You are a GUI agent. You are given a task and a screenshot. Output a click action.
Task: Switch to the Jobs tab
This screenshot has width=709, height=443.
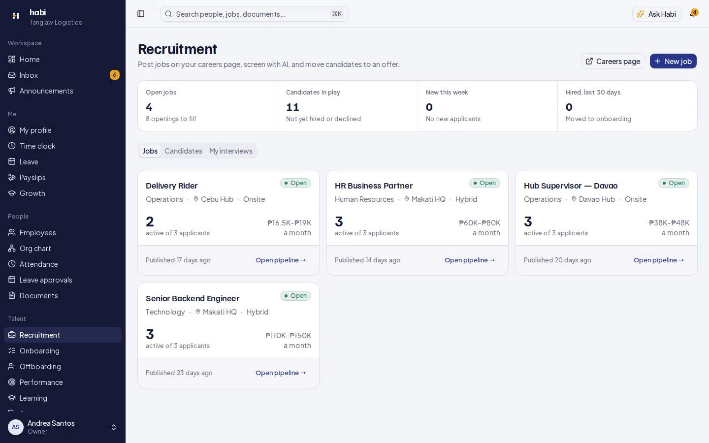click(150, 151)
